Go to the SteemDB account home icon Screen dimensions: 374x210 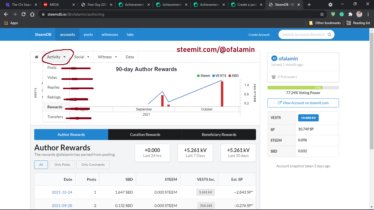pos(36,57)
